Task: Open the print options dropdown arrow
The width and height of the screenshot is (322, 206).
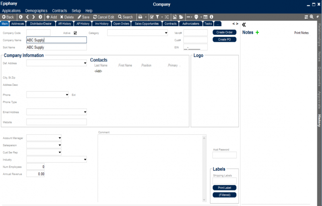Action: pos(146,17)
